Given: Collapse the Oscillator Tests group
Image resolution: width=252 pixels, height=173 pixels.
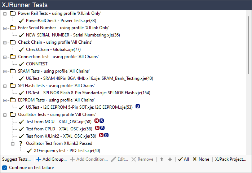Looking at the screenshot, I should click(5, 114).
